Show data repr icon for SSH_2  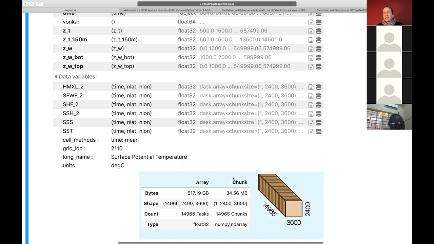point(319,114)
